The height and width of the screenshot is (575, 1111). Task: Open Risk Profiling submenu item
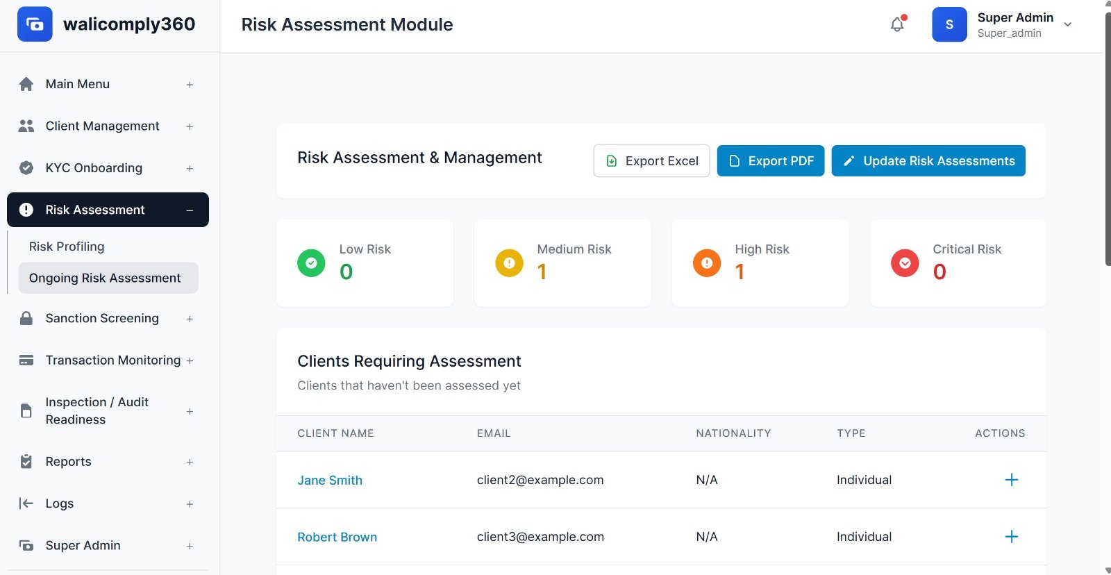tap(67, 247)
